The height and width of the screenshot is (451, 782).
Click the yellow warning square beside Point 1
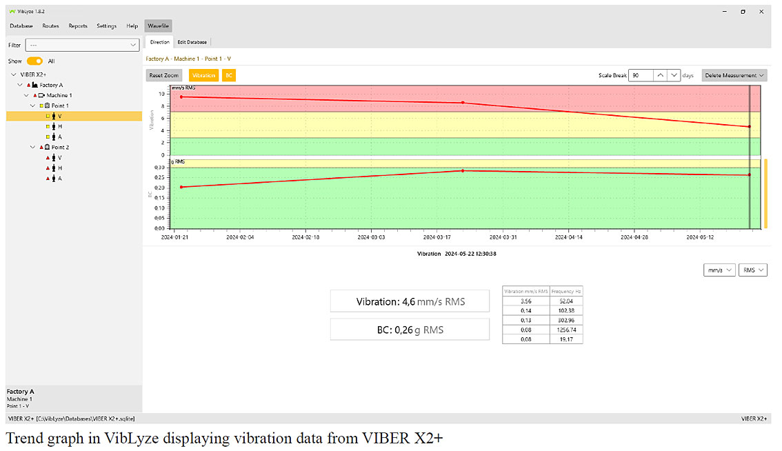[41, 106]
